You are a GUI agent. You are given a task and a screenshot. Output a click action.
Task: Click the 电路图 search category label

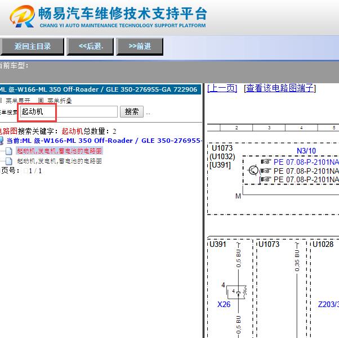[8, 131]
